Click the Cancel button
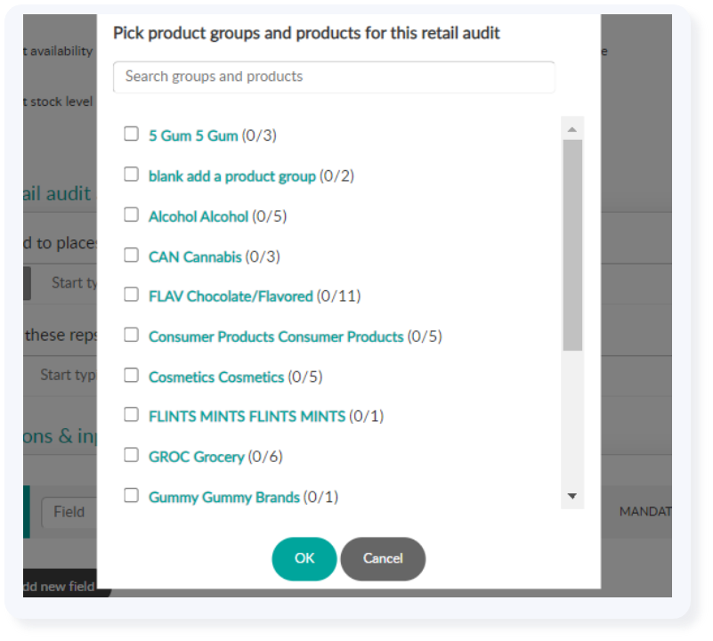Viewport: 713px width, 641px height. (383, 559)
